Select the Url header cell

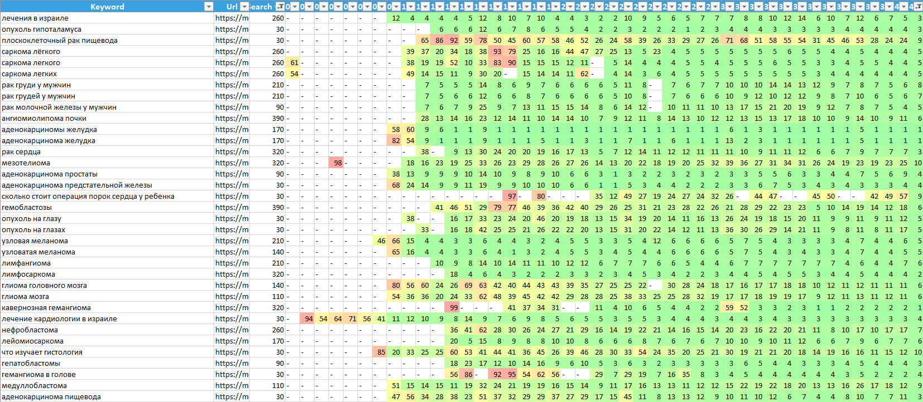(230, 7)
